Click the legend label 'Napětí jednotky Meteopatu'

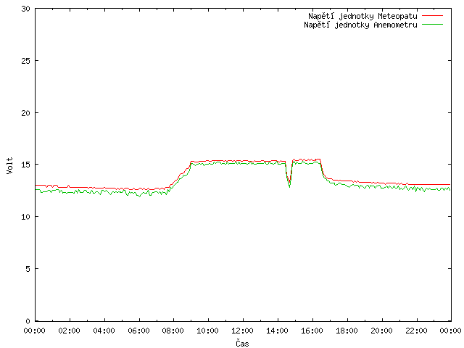pos(362,16)
